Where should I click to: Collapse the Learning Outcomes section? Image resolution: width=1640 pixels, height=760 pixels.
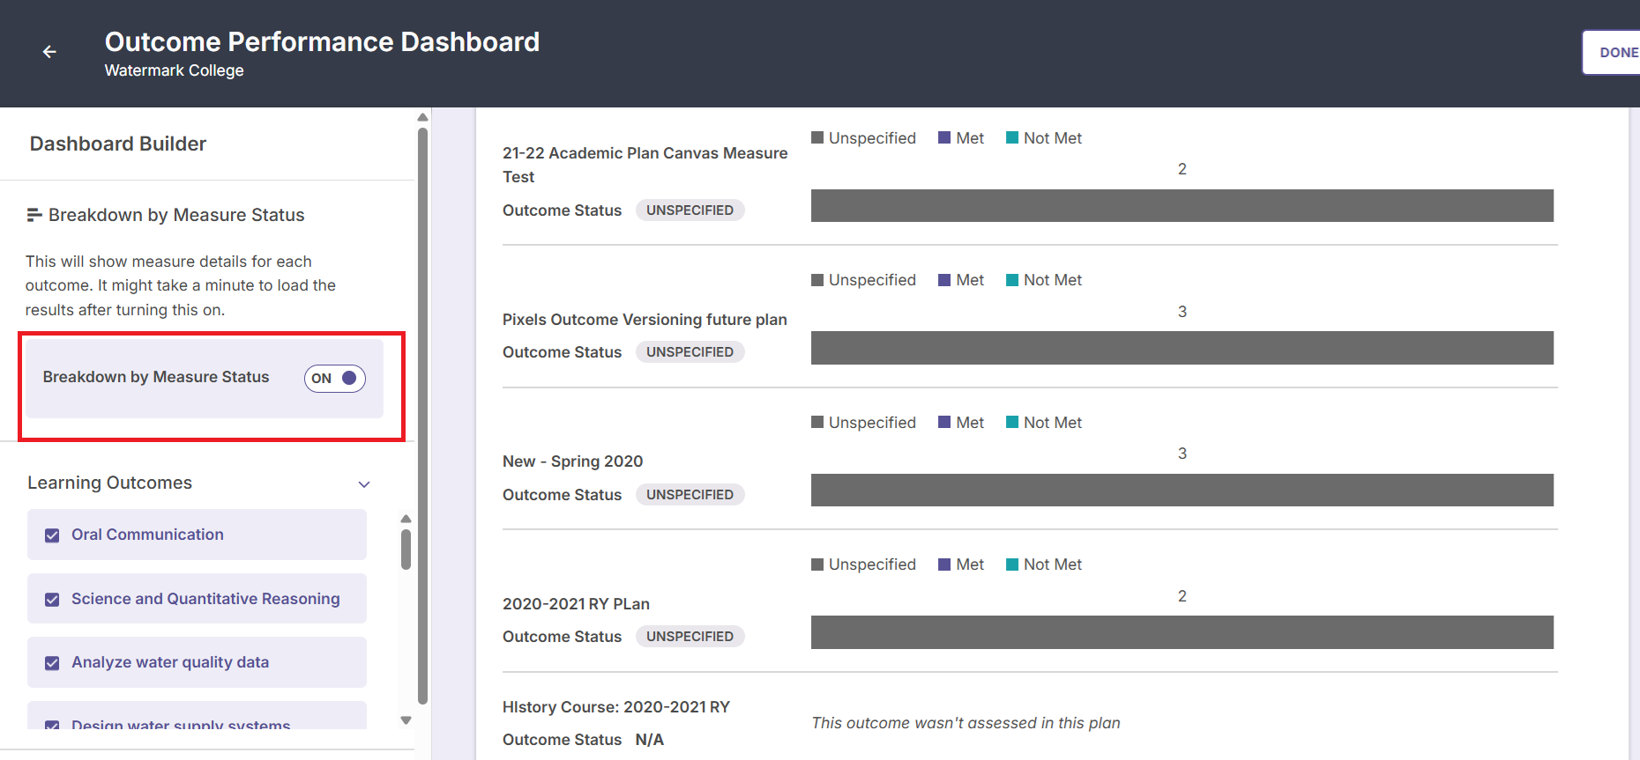tap(364, 484)
